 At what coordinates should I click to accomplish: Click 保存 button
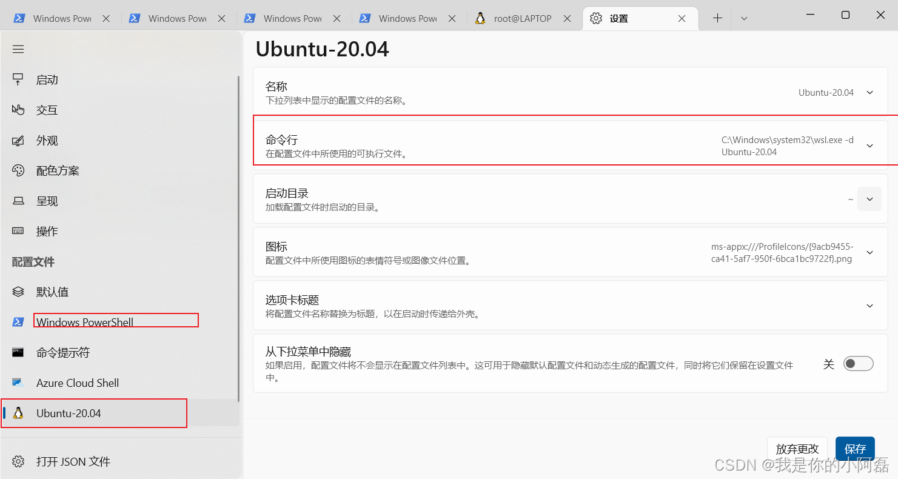[x=855, y=449]
